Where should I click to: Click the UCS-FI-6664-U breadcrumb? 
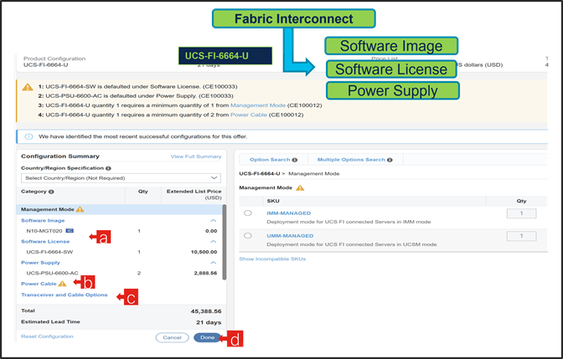pos(259,173)
